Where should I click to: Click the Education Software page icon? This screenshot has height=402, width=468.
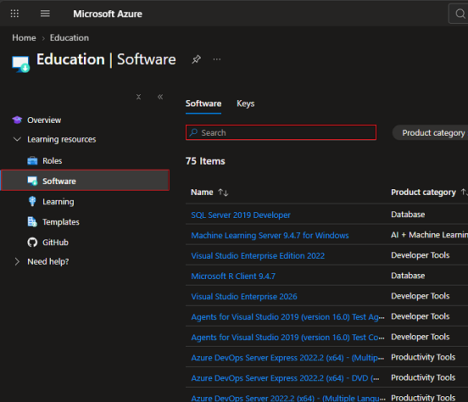tap(20, 64)
